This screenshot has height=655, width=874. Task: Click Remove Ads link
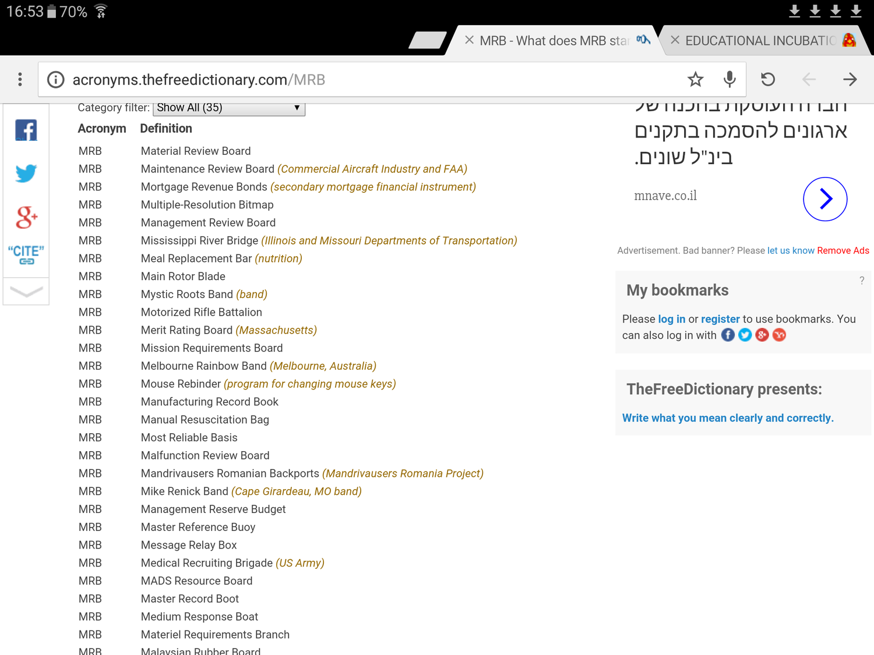point(843,250)
